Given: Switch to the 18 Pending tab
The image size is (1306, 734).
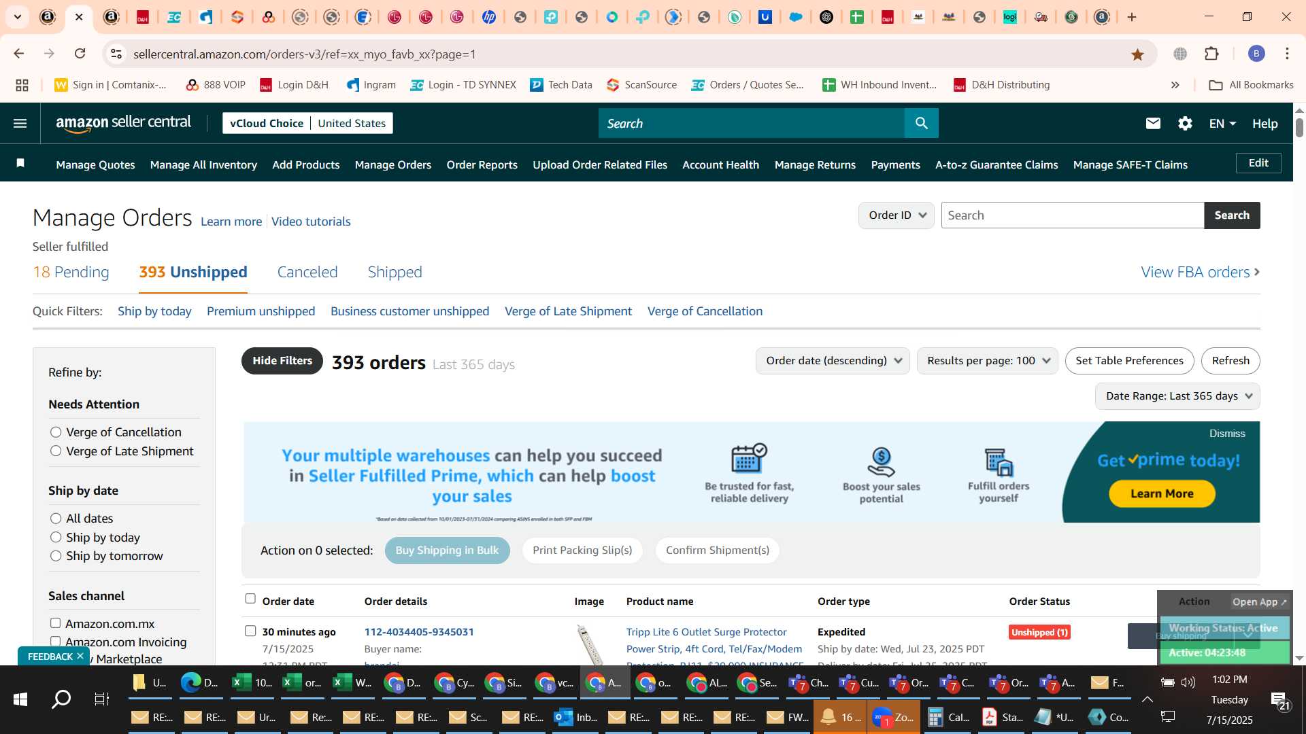Looking at the screenshot, I should coord(71,272).
